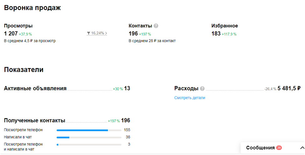The width and height of the screenshot is (305, 155).
Task: Click the 13 active ads value
Action: pos(127,88)
